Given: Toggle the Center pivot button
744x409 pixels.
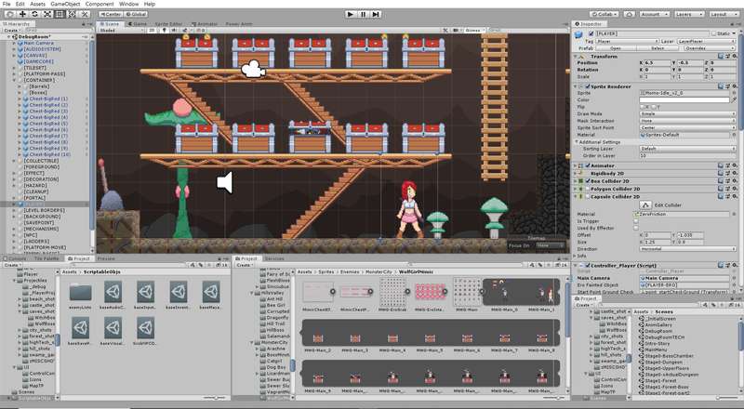Looking at the screenshot, I should (x=110, y=14).
